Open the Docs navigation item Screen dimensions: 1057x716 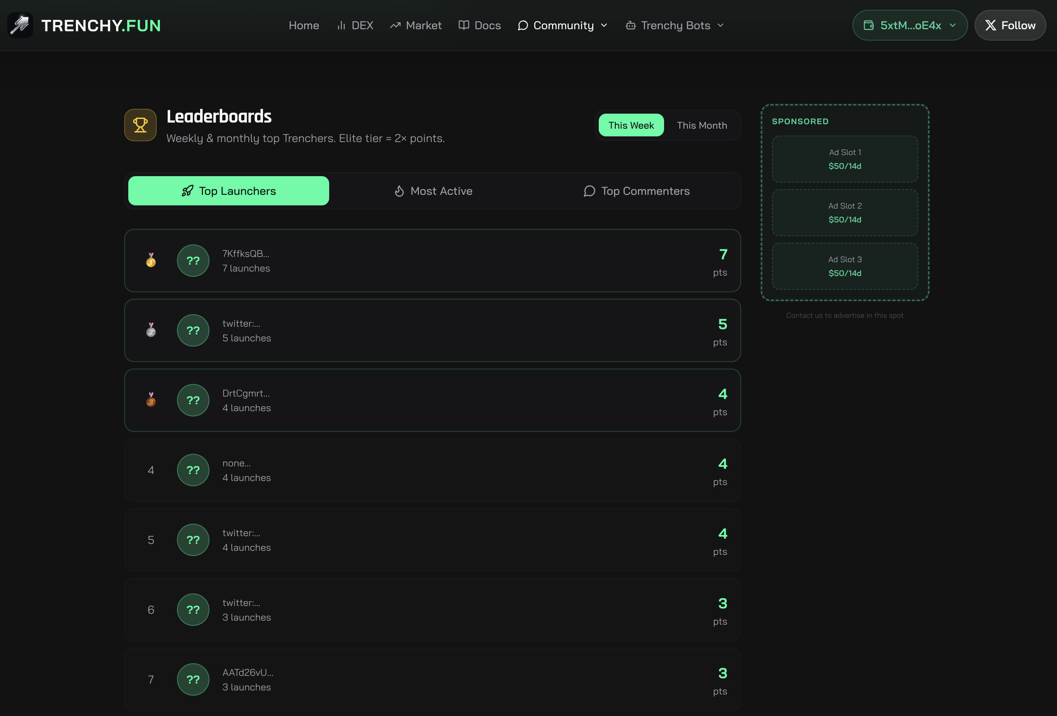click(480, 26)
